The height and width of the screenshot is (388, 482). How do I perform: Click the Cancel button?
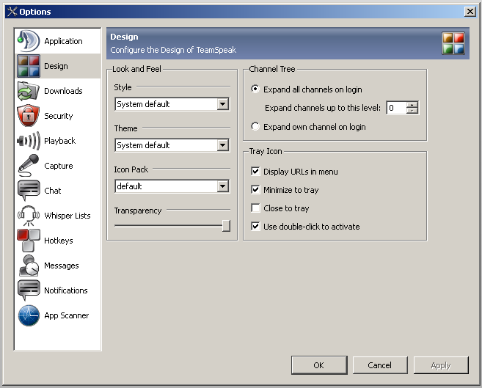click(380, 365)
